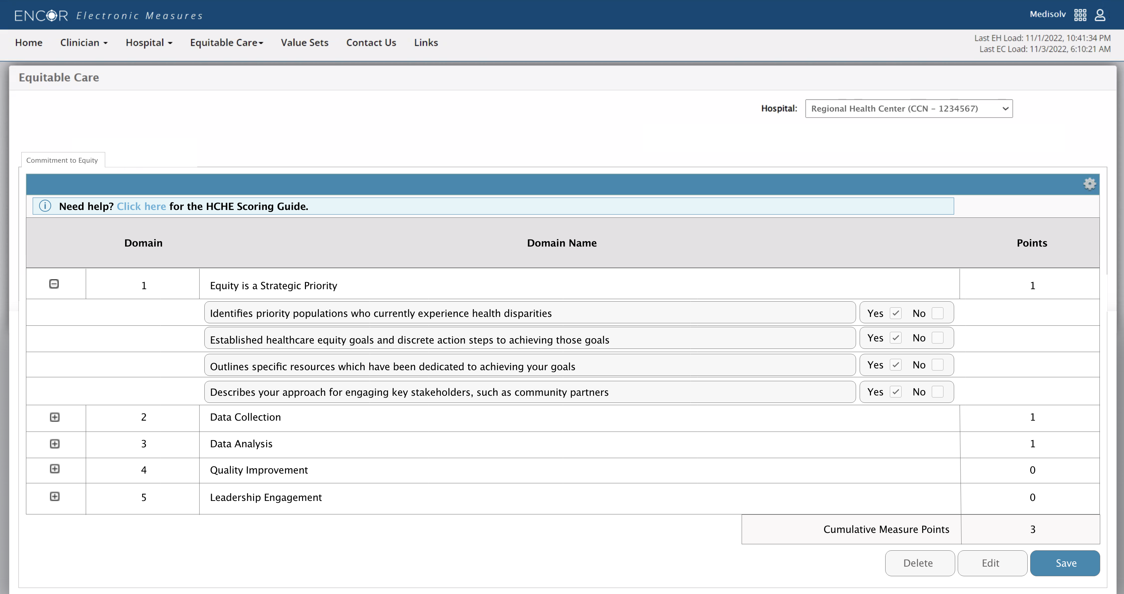Image resolution: width=1124 pixels, height=594 pixels.
Task: Open the Value Sets menu item
Action: [x=304, y=42]
